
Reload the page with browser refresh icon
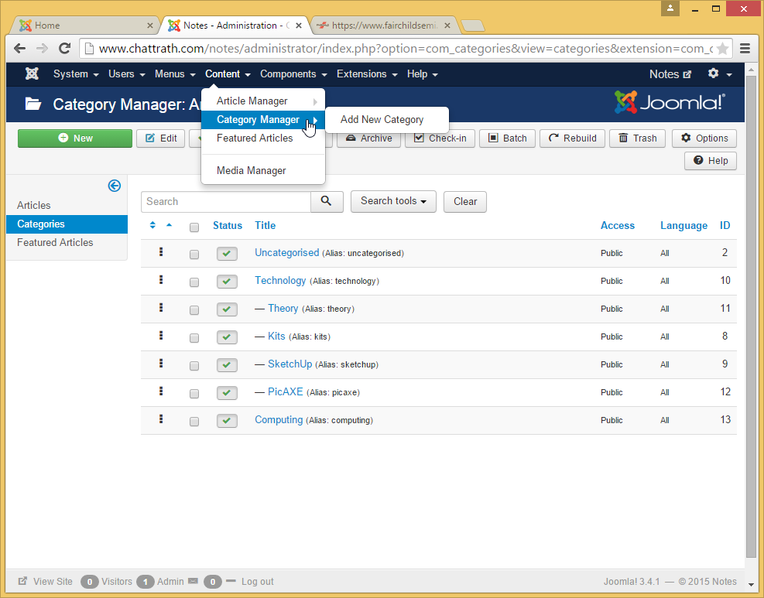click(65, 48)
